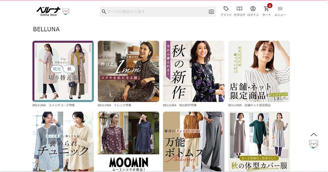Click the search field すべての商品から探す
328x172 pixels.
coord(158,12)
